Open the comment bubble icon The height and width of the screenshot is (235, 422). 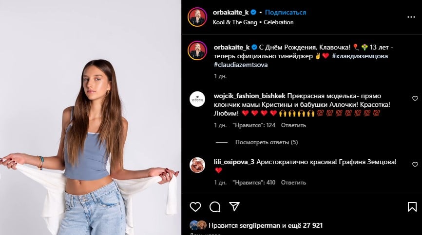(x=215, y=207)
